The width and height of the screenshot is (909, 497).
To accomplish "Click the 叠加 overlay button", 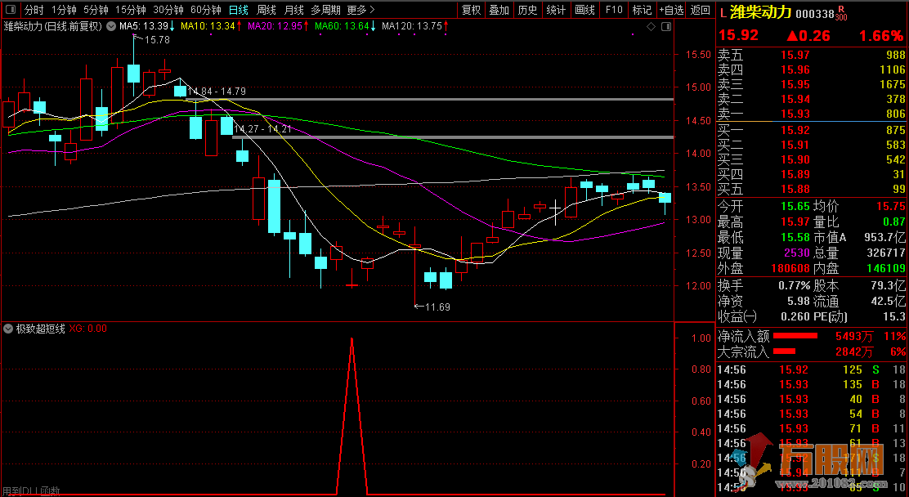I will (x=499, y=10).
